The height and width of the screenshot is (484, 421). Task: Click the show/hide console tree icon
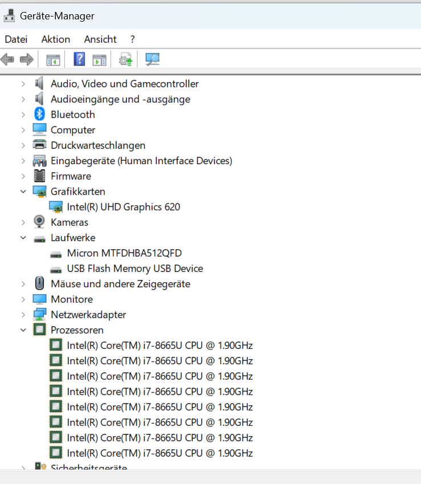(x=53, y=60)
